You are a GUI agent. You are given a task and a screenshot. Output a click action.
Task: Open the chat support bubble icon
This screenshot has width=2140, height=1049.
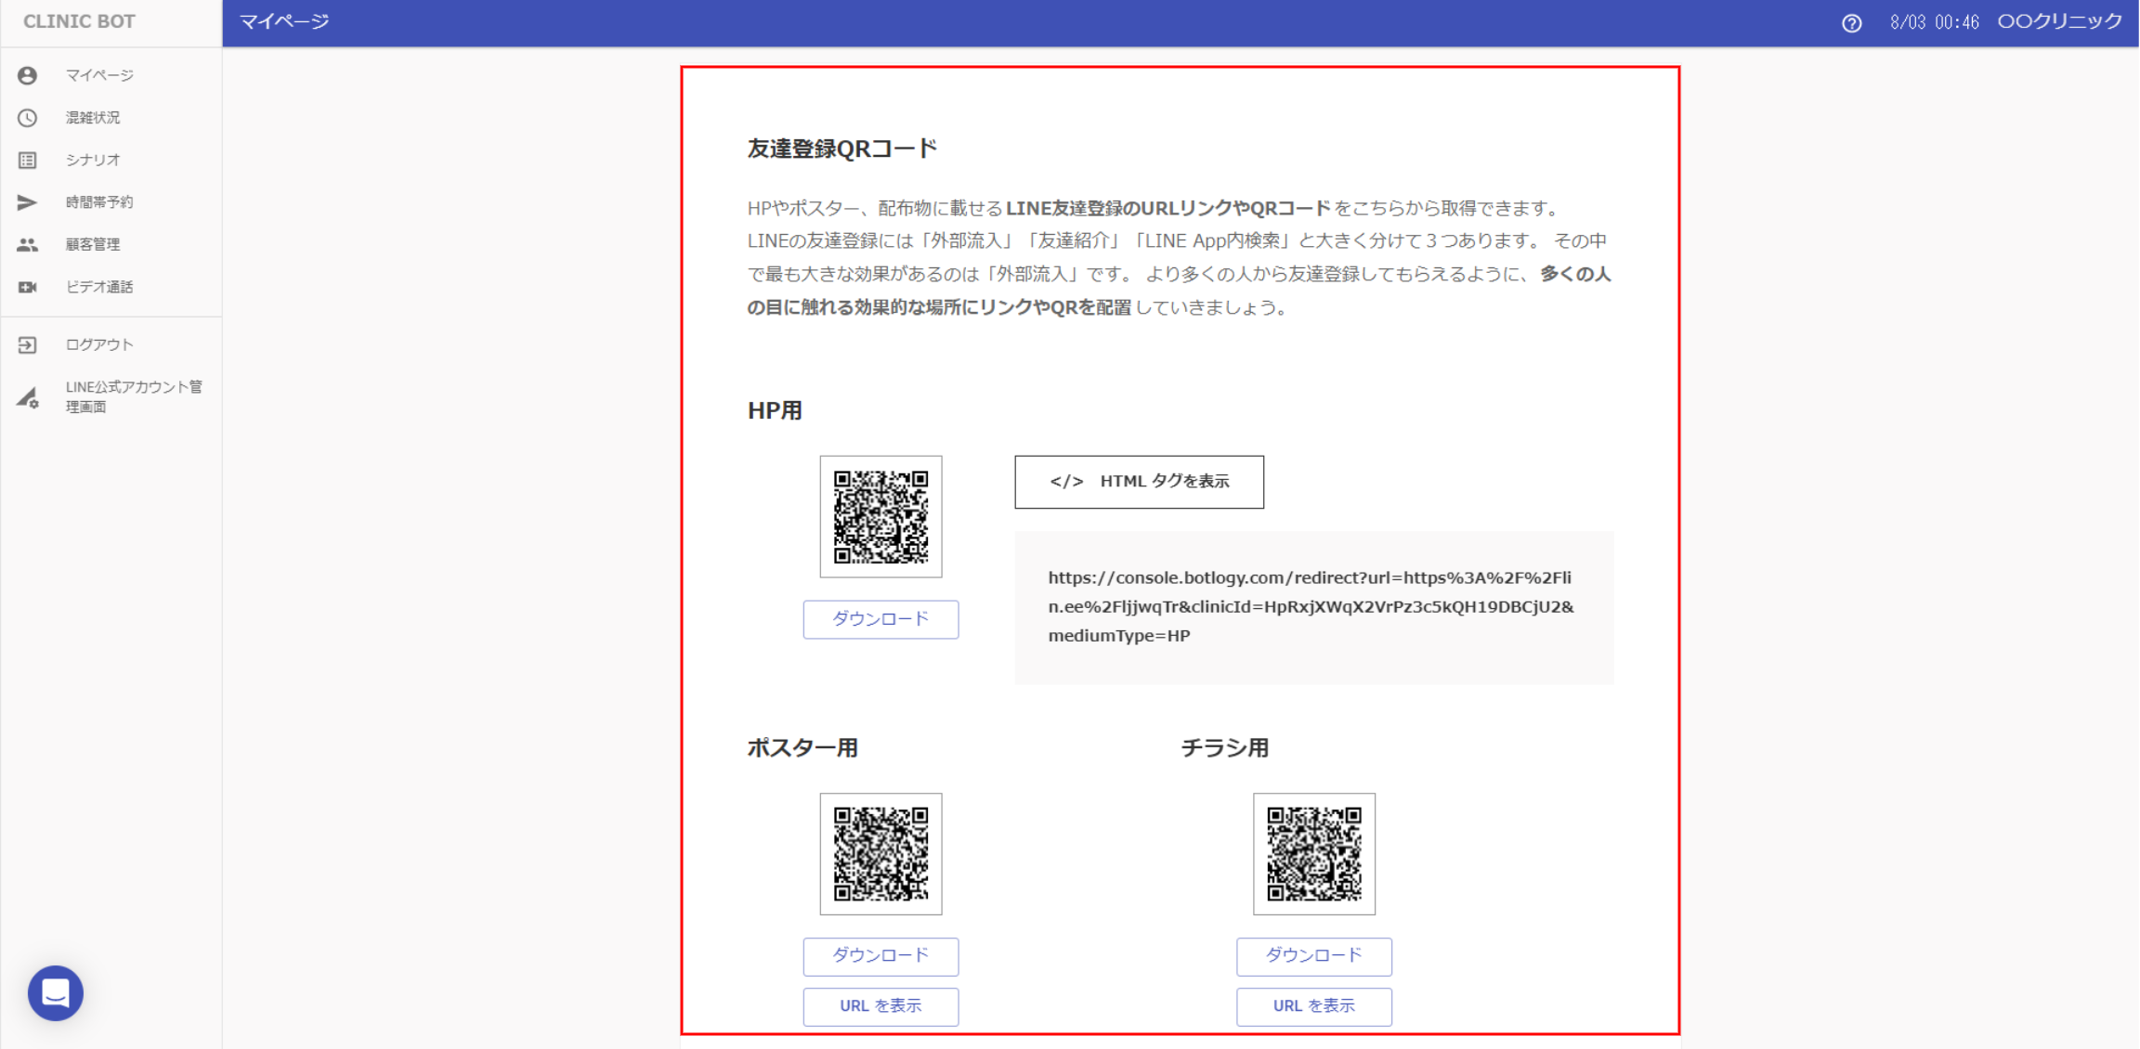(56, 993)
